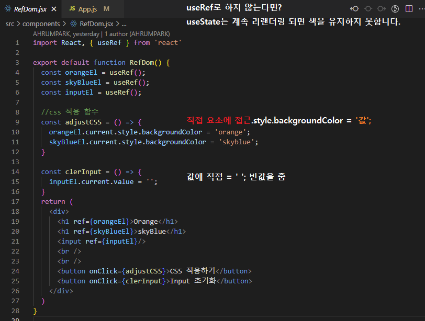Open the RefDom.jsx breadcrumb item
This screenshot has height=321, width=425.
(92, 24)
